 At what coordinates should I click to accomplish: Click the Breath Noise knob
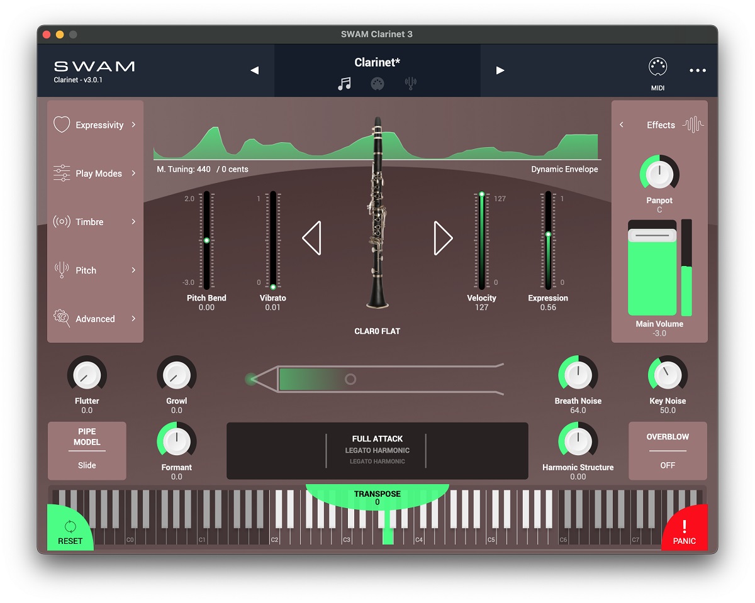click(x=578, y=375)
